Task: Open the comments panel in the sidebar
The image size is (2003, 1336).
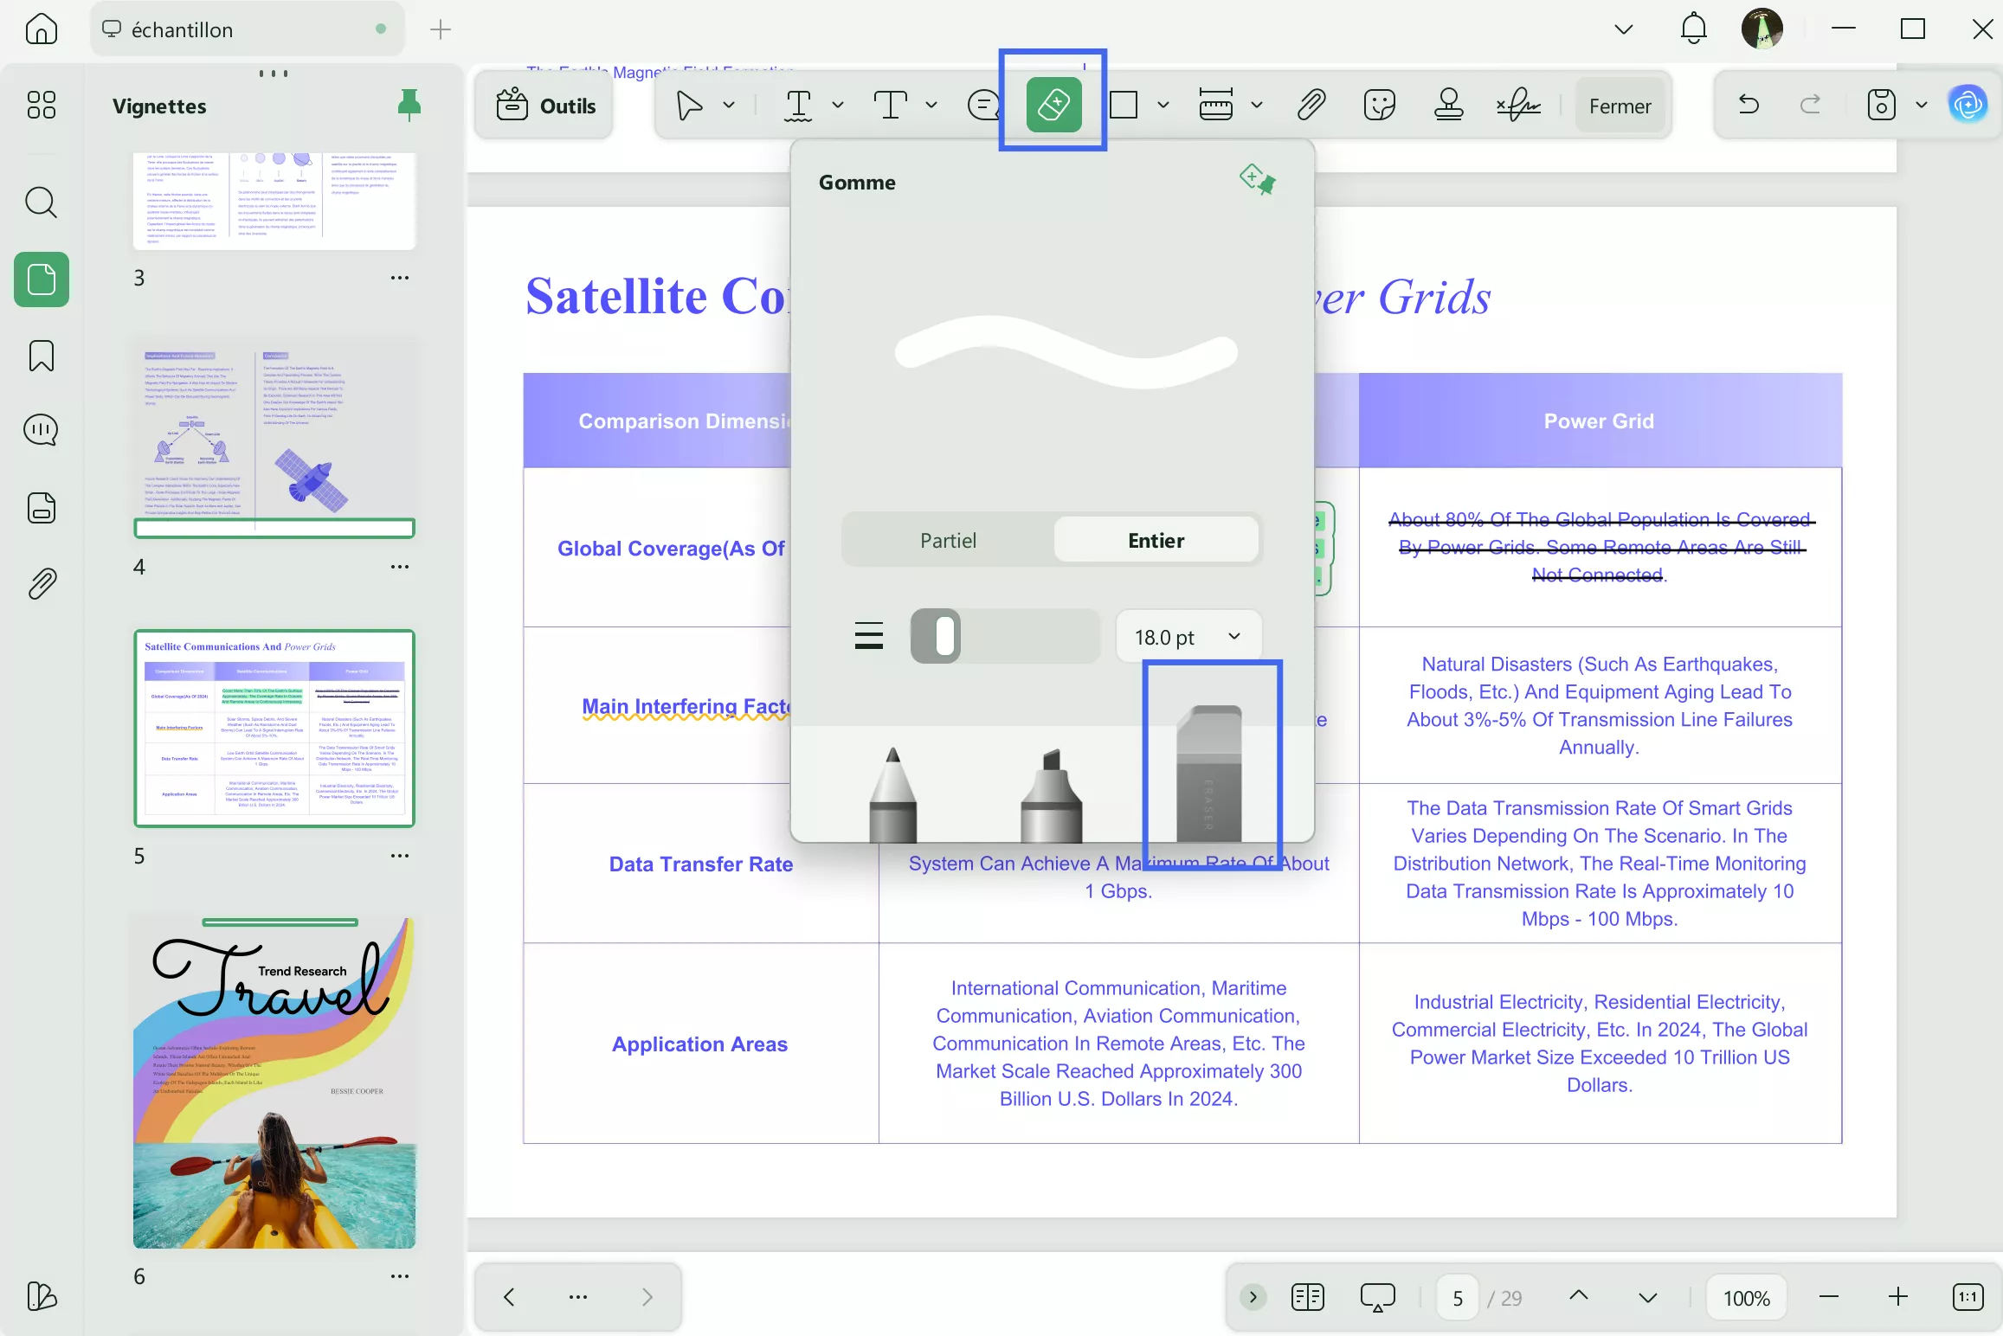Action: click(x=40, y=429)
